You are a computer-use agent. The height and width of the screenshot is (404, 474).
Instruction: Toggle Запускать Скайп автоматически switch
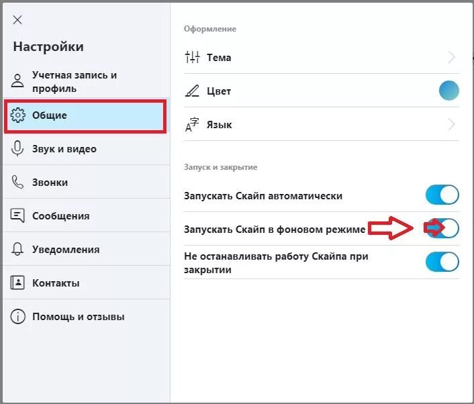point(442,195)
